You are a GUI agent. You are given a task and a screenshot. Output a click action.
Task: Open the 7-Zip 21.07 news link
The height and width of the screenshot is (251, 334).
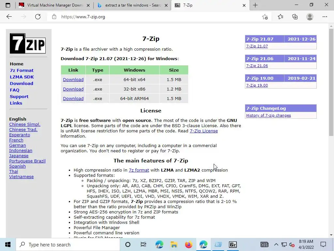[257, 46]
